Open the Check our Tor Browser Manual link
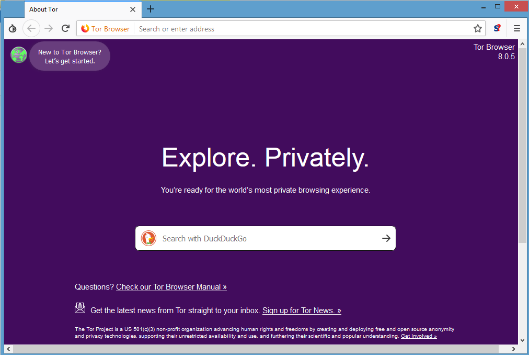The width and height of the screenshot is (529, 355). coord(171,287)
